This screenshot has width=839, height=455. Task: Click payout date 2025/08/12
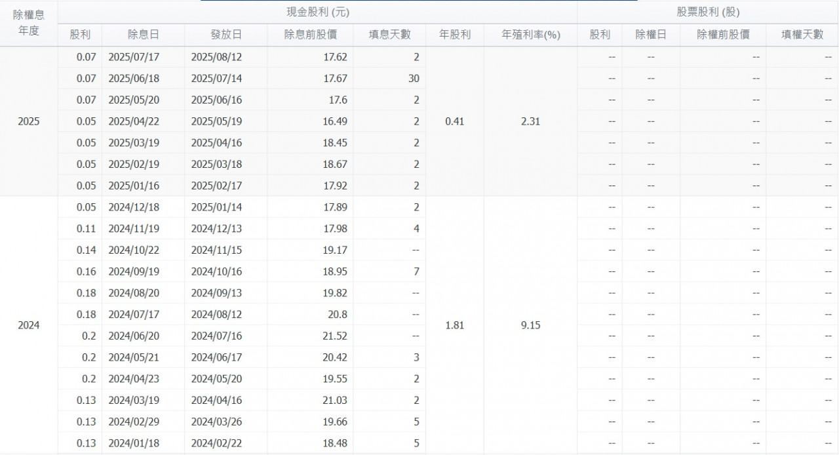click(x=217, y=57)
